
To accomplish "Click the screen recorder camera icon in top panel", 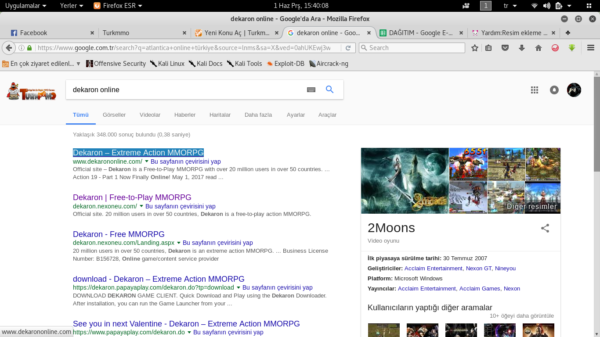I will coord(466,6).
